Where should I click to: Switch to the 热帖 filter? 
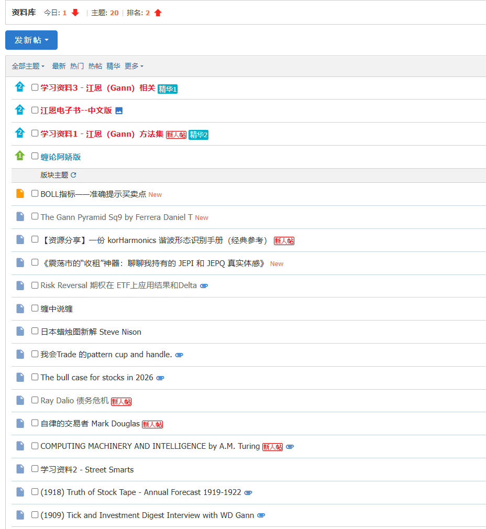(x=95, y=66)
